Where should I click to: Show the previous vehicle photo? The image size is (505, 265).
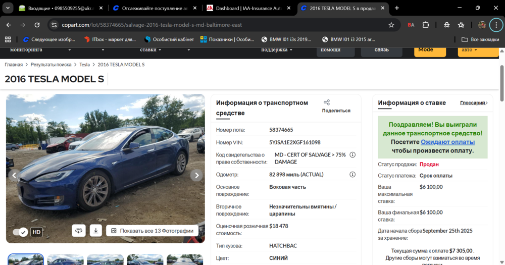coord(14,175)
